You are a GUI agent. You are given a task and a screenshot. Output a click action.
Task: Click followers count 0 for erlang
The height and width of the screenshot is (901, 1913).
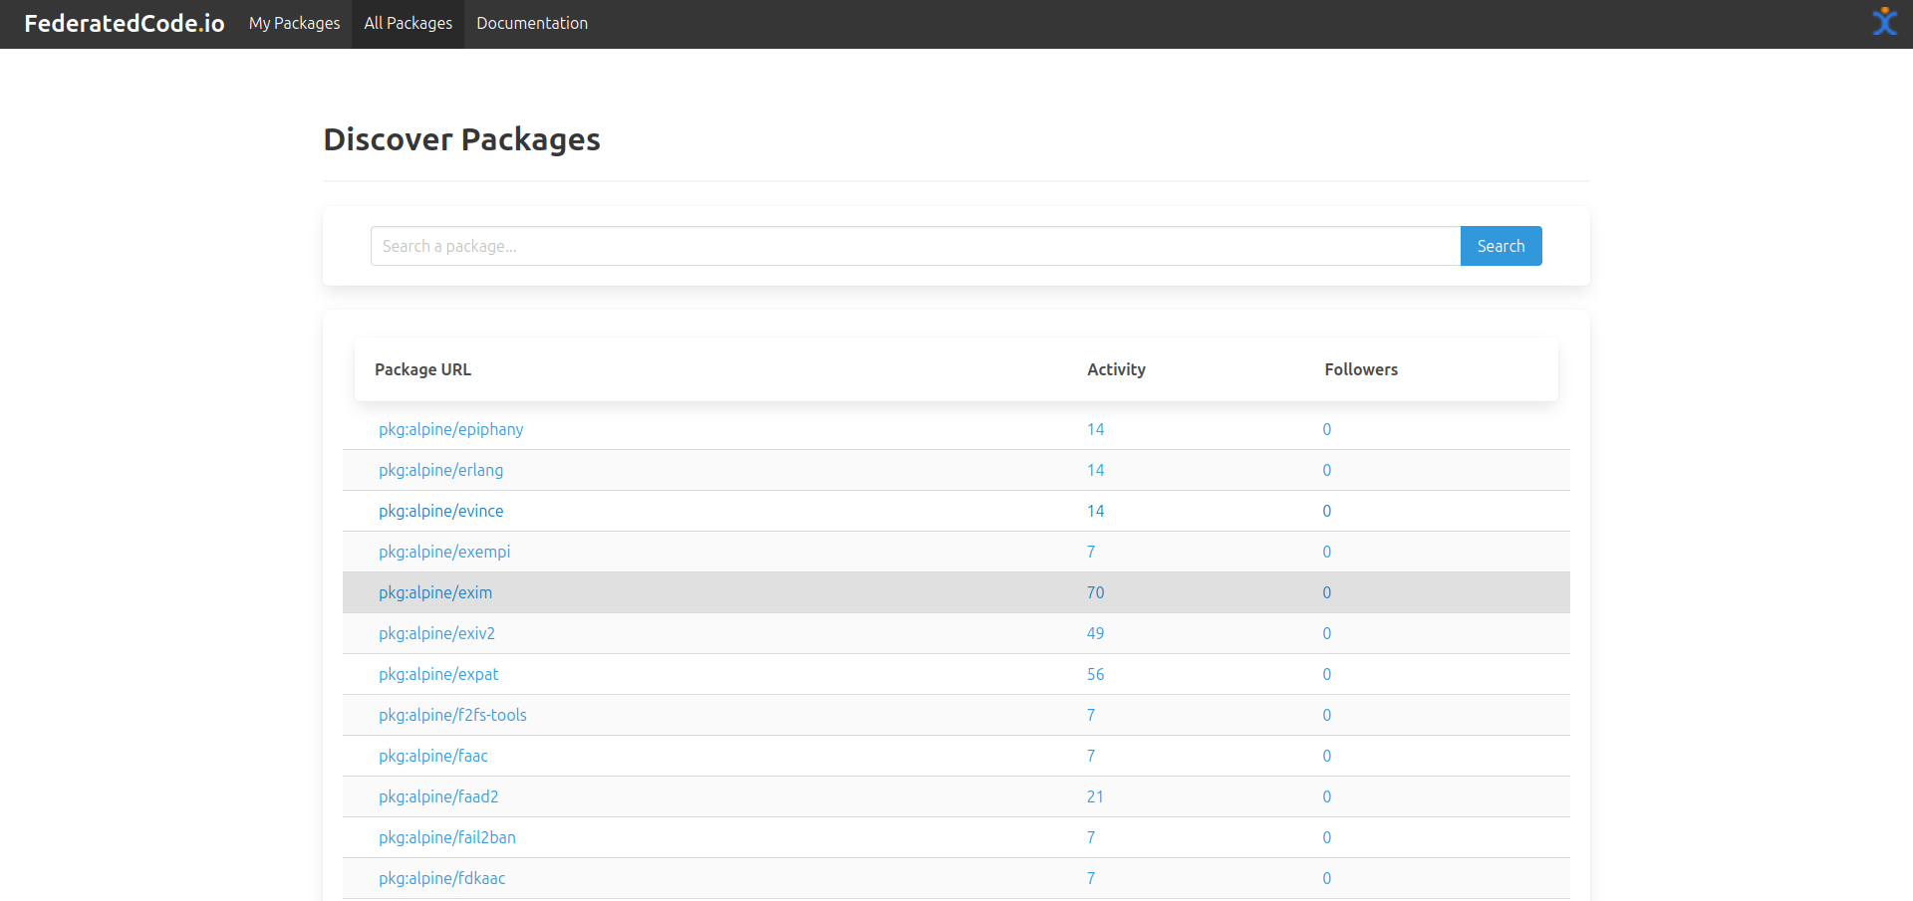(x=1327, y=470)
